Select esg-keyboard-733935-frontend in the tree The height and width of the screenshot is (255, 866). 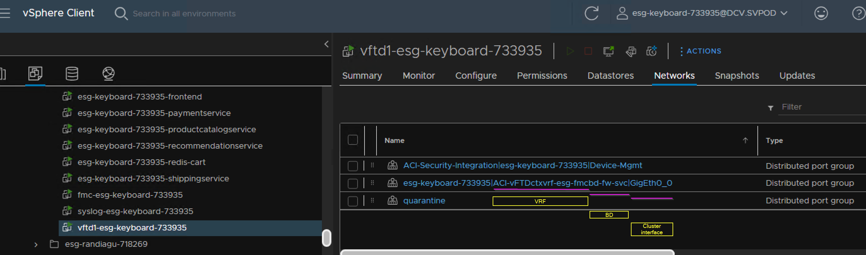[139, 97]
